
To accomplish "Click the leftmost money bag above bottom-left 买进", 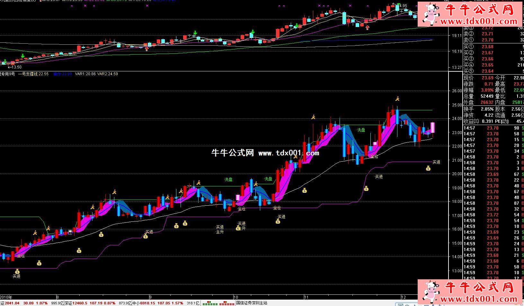I will (17, 271).
